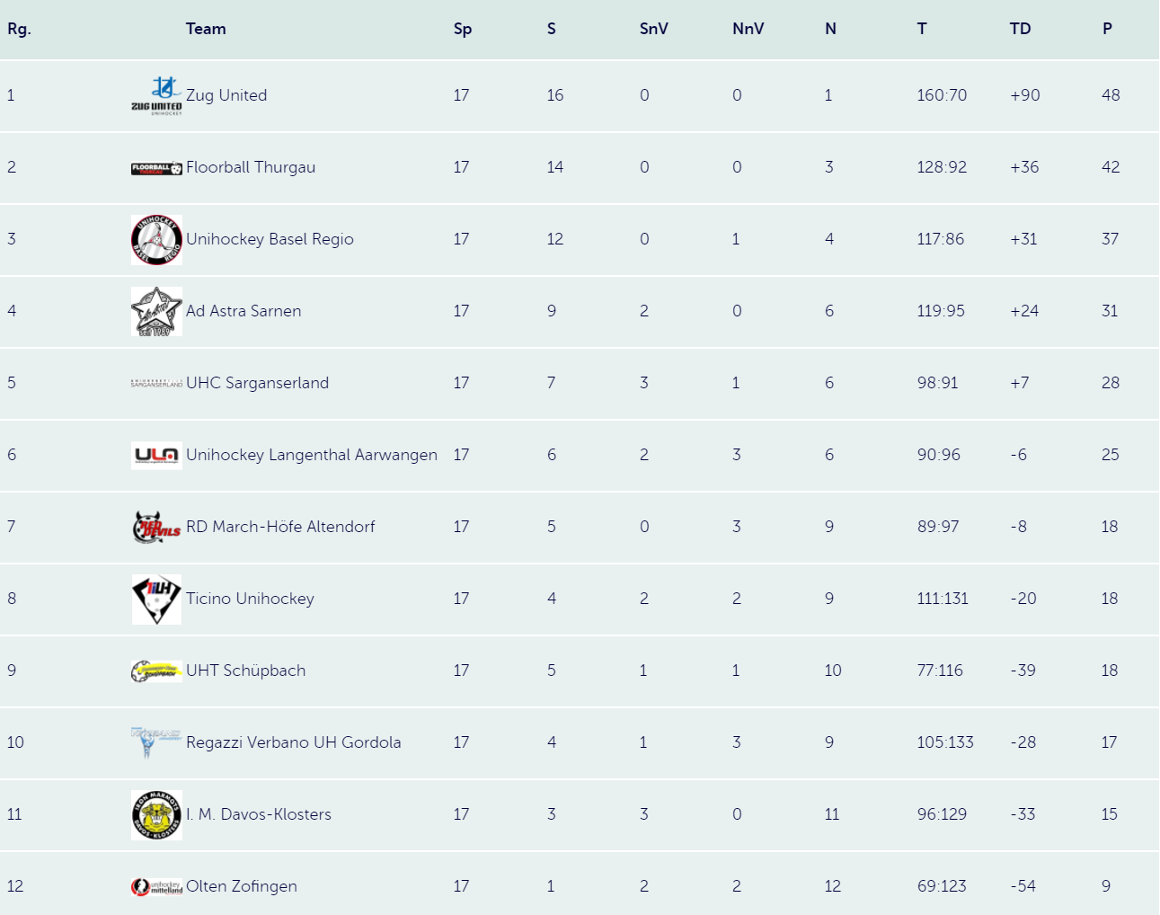The width and height of the screenshot is (1160, 915).
Task: Select points value 48
Action: (x=1111, y=95)
